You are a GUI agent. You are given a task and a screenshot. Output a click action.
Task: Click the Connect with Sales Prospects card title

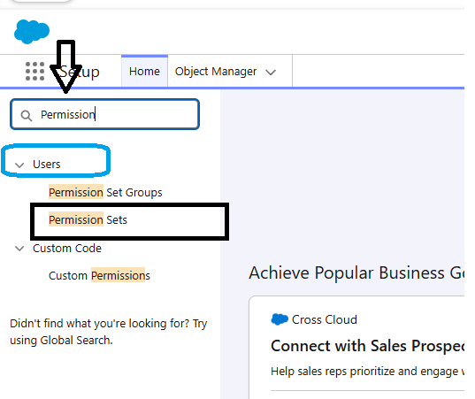click(367, 346)
